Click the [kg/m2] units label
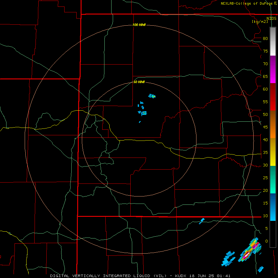Image resolution: width=278 pixels, height=278 pixels. point(260,22)
